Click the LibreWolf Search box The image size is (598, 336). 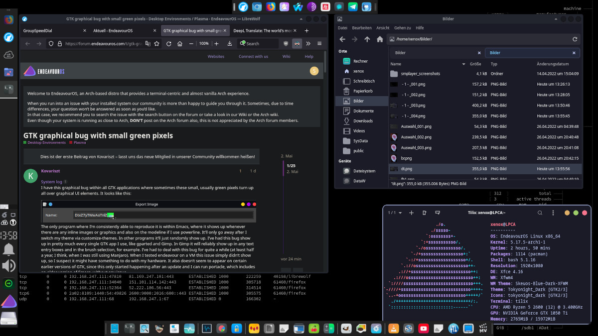point(259,44)
